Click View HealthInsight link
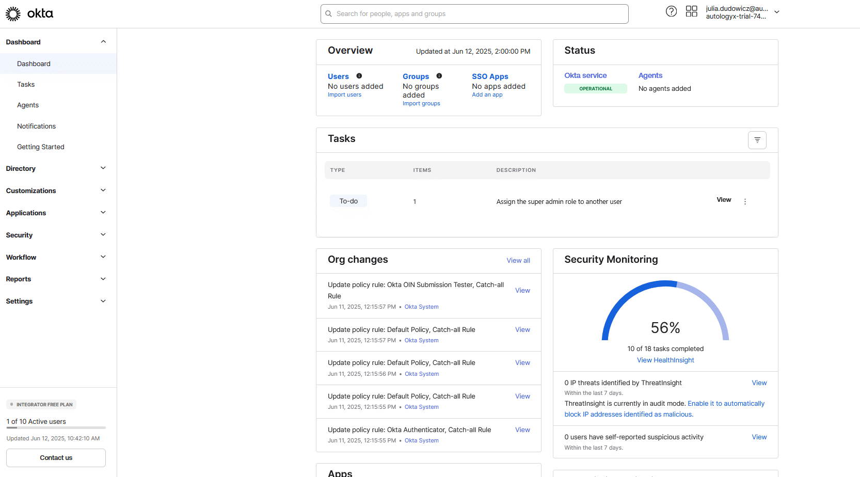 [665, 360]
